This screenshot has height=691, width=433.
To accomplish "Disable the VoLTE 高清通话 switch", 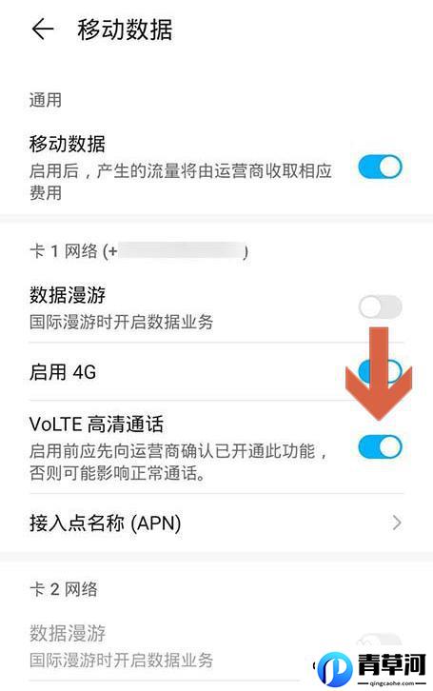I will pos(380,446).
